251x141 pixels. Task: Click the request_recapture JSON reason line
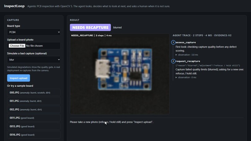208,65
